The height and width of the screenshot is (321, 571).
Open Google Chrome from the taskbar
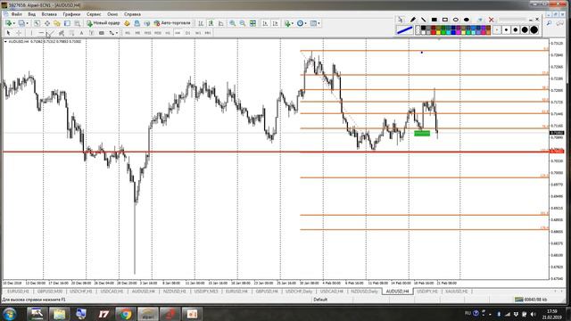coord(126,313)
